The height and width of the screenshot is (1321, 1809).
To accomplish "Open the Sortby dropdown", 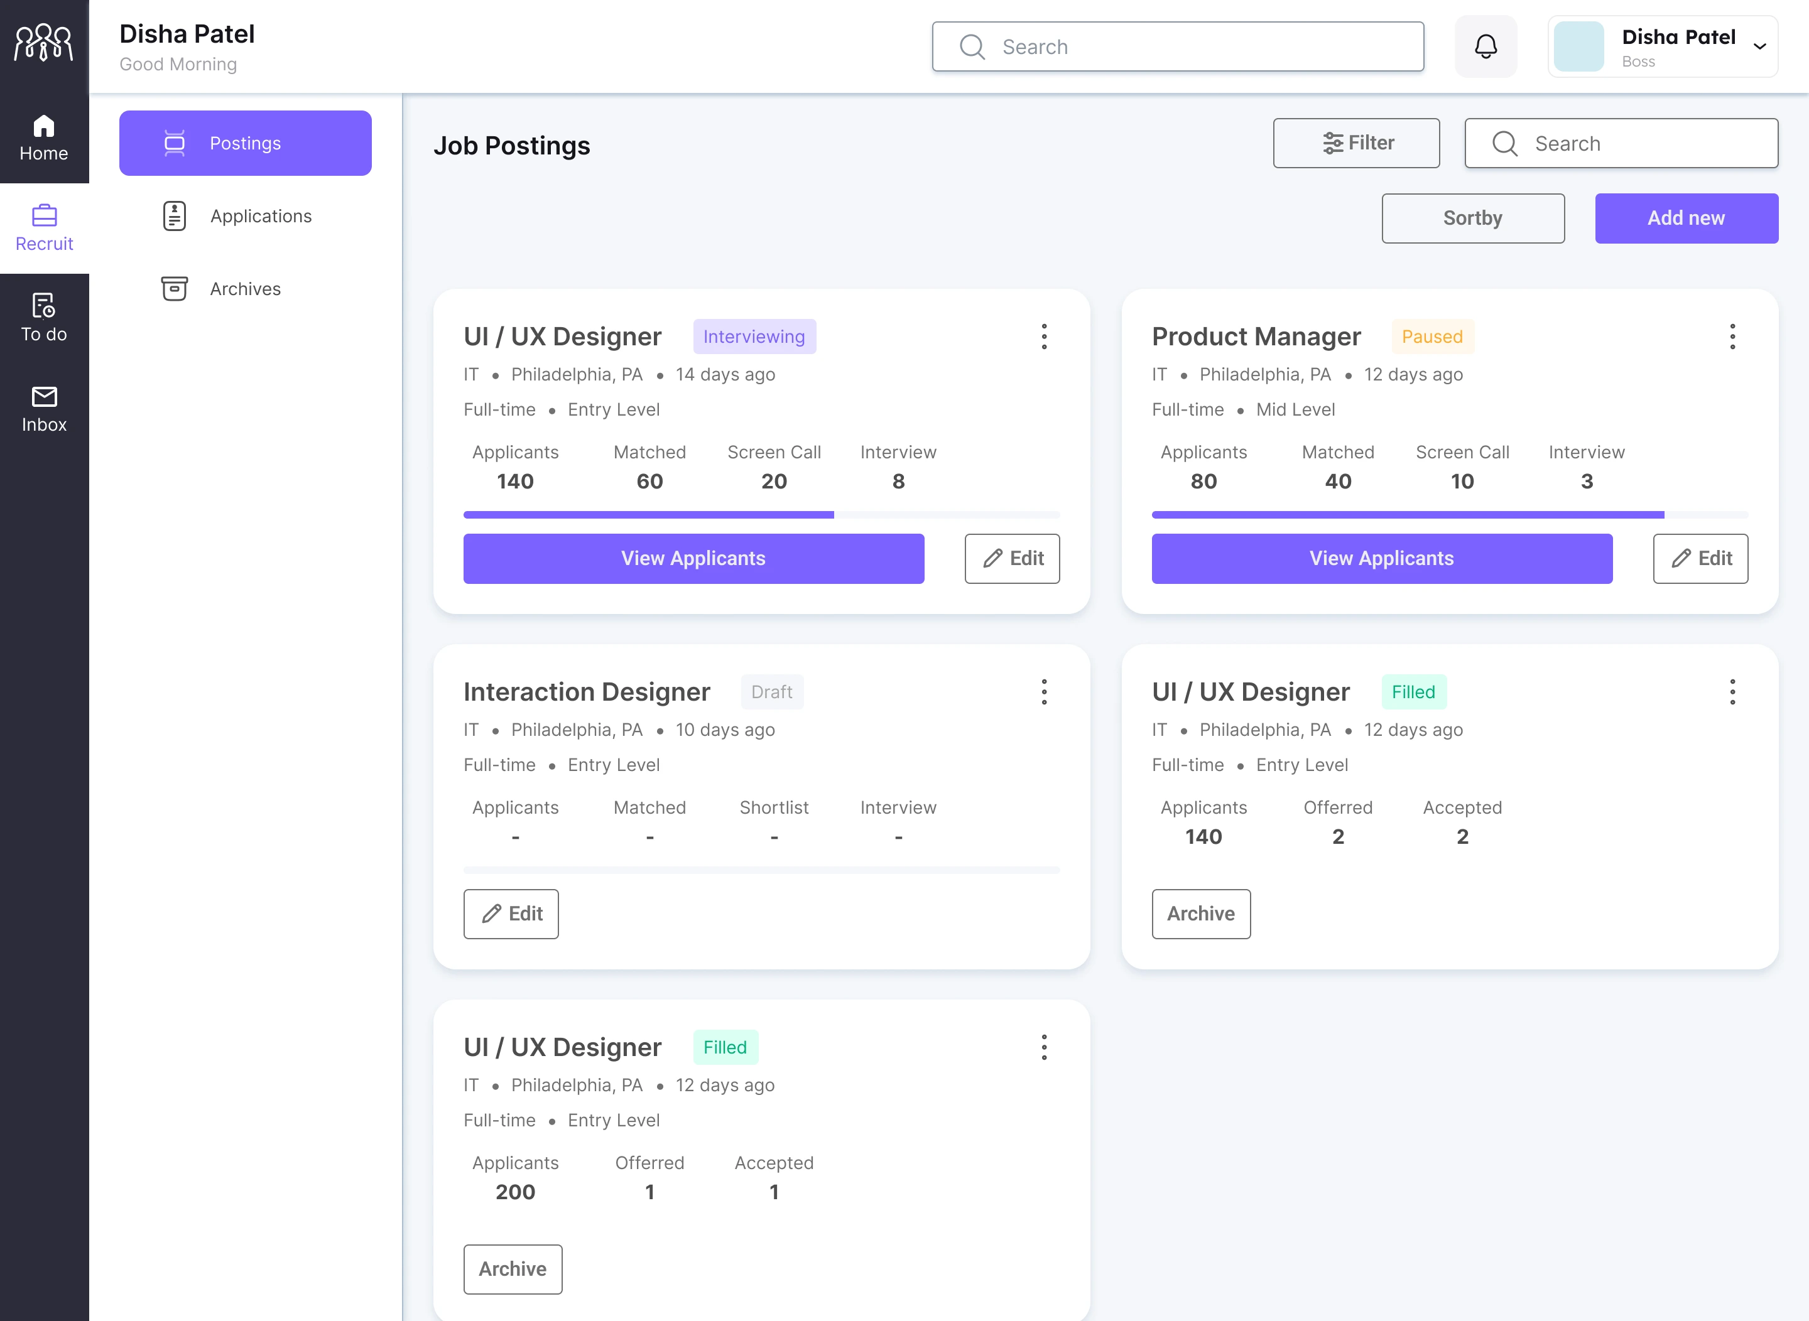I will tap(1472, 218).
